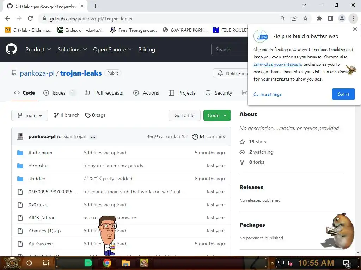Switch to the Code tab

24,93
